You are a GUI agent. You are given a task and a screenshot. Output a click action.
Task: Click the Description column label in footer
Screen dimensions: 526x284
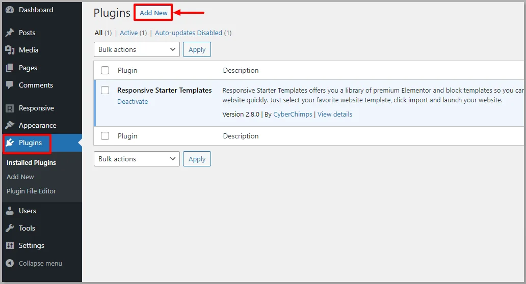click(x=241, y=136)
